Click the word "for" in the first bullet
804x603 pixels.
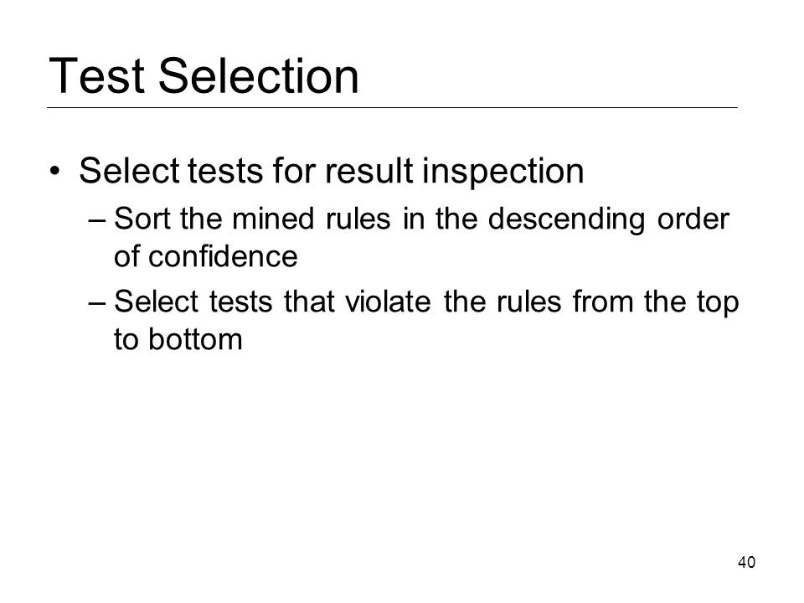293,170
